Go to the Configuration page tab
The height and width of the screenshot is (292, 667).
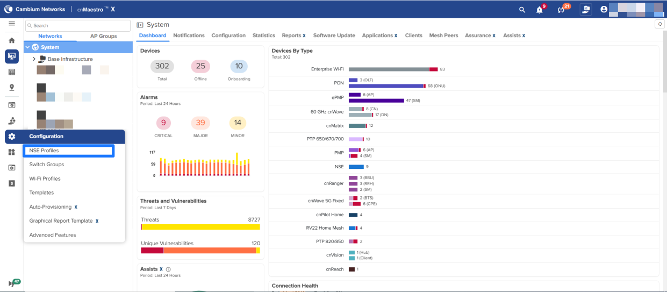(x=228, y=35)
